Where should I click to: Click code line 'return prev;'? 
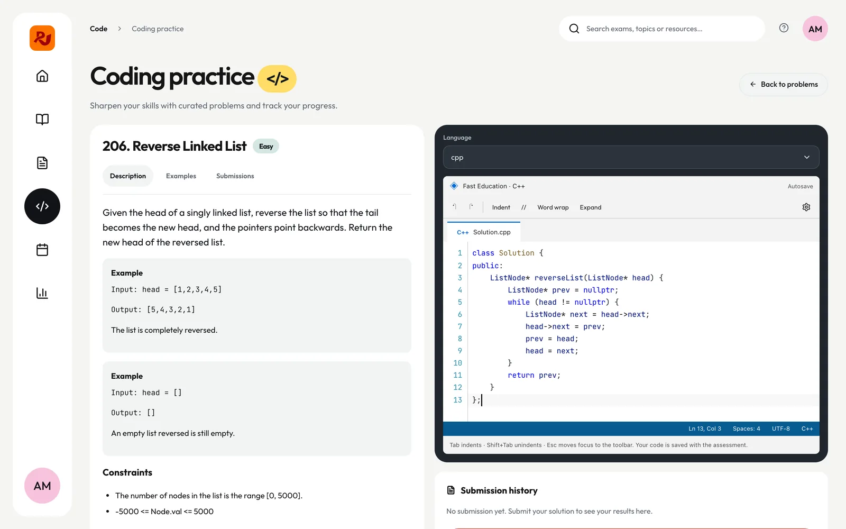click(x=534, y=375)
